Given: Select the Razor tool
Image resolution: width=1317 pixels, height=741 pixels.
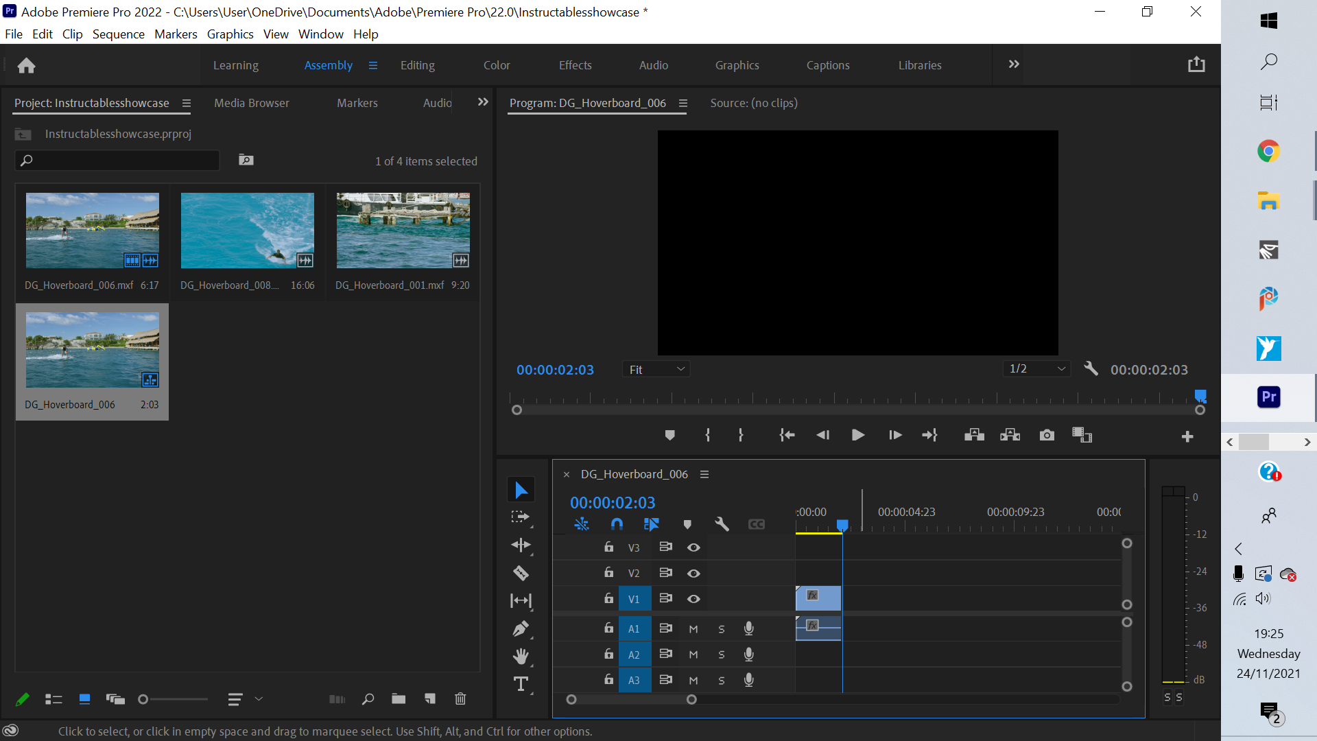Looking at the screenshot, I should coord(521,573).
